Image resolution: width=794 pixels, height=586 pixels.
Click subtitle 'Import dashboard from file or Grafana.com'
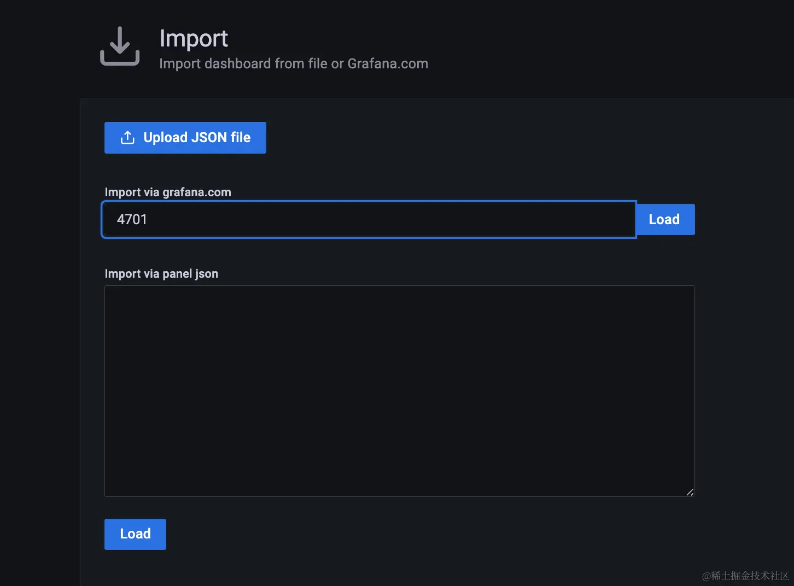click(x=293, y=64)
